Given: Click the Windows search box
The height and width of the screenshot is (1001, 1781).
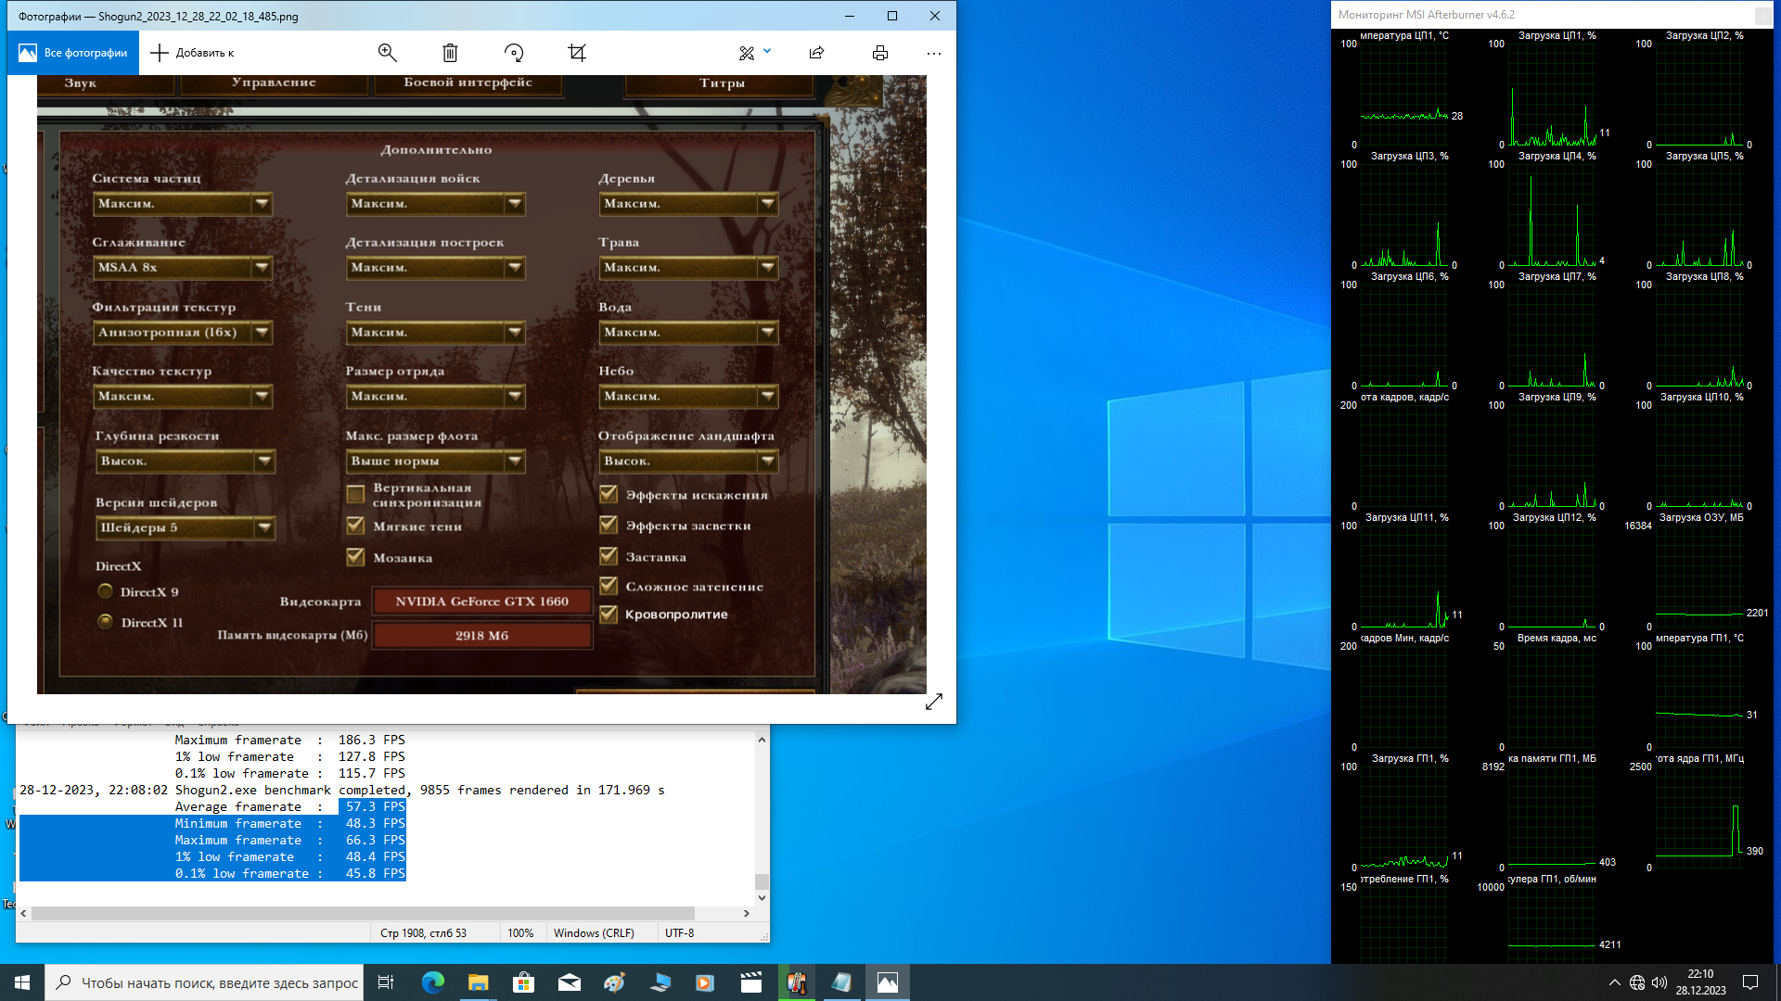Looking at the screenshot, I should [206, 982].
